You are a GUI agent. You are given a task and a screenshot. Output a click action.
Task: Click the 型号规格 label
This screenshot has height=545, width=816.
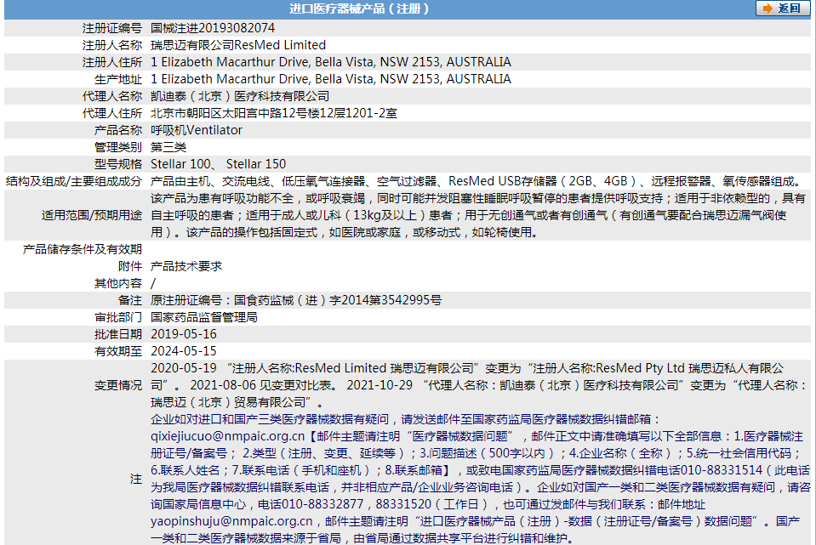tap(118, 164)
